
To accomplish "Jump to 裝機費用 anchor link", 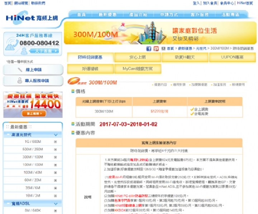I will [x=238, y=85].
